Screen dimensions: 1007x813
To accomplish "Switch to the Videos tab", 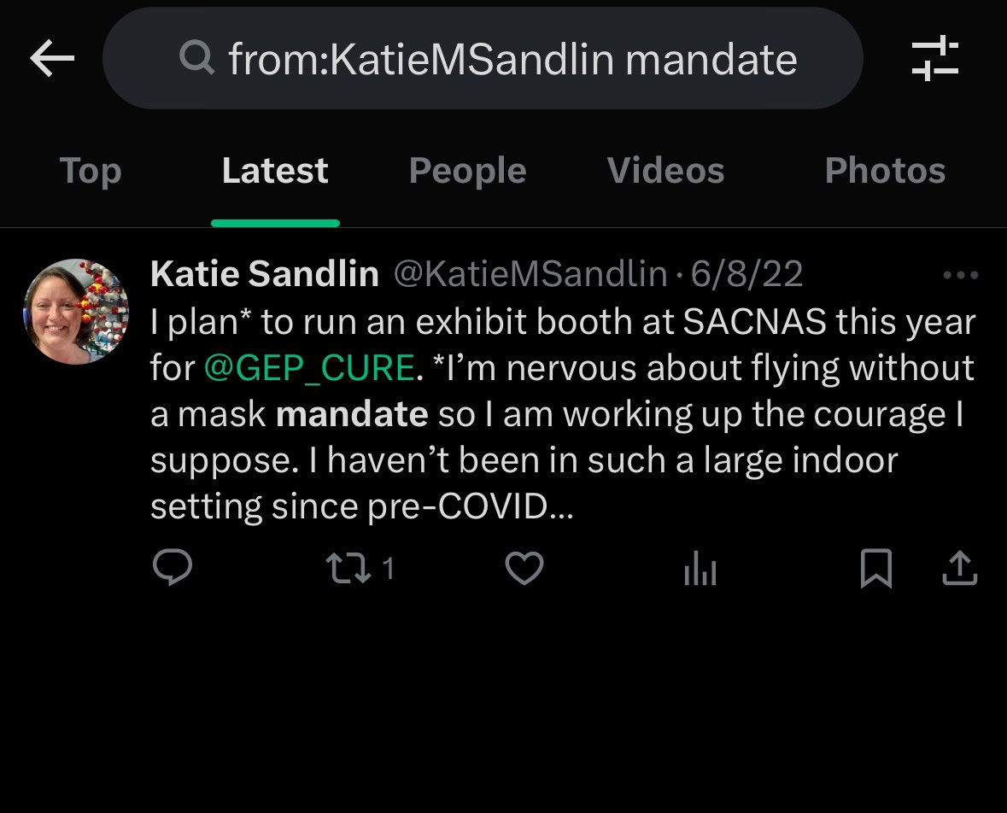I will pyautogui.click(x=665, y=171).
